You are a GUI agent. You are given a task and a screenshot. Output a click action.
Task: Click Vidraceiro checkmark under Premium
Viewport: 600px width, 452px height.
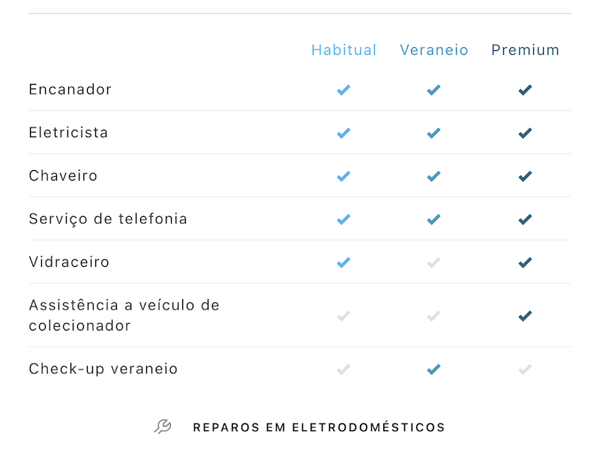pos(525,262)
